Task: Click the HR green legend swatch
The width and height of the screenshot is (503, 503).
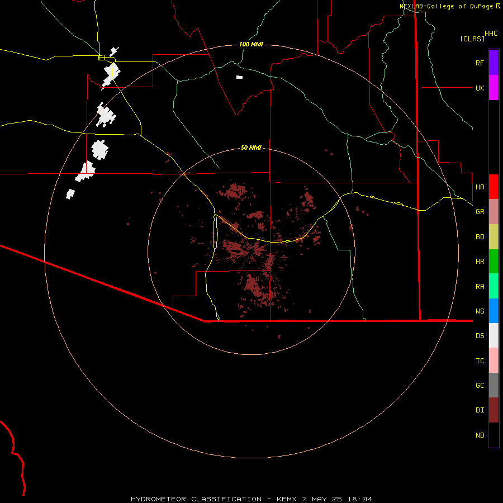Action: point(493,262)
